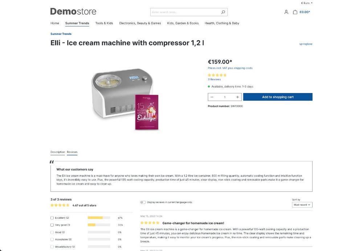The image size is (363, 251).
Task: Open the user account icon
Action: click(286, 12)
